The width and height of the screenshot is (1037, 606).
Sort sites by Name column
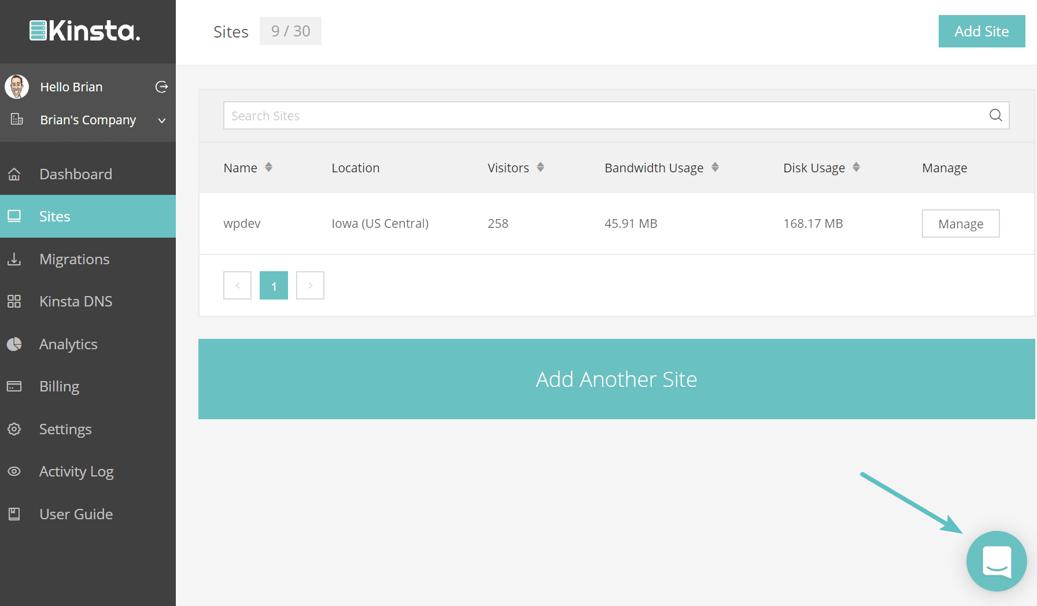pyautogui.click(x=268, y=167)
